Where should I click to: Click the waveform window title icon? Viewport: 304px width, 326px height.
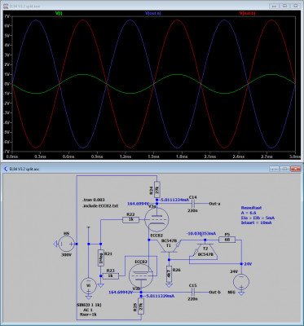click(6, 6)
